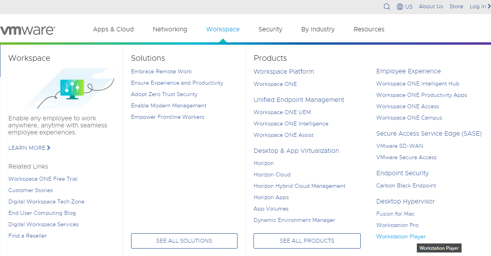Viewport: 491px width, 256px height.
Task: Open Fusion for Mac product
Action: click(x=395, y=214)
